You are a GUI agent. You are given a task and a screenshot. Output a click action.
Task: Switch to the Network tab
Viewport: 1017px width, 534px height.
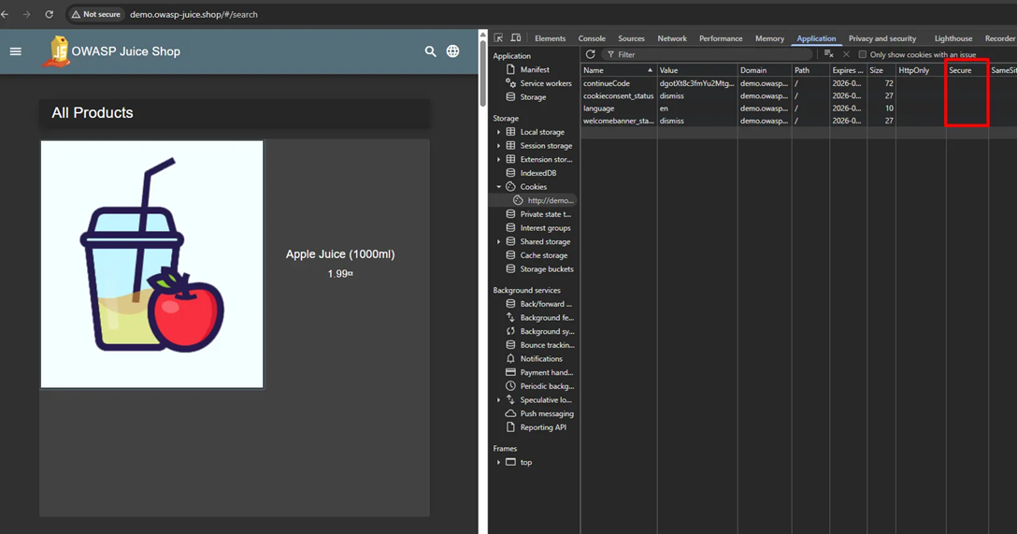[x=672, y=38]
